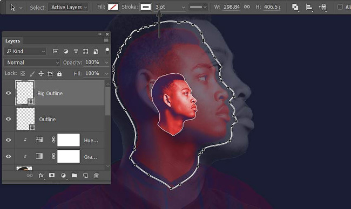Viewport: 351px width, 209px height.
Task: Toggle mask link on Hue layer
Action: click(x=53, y=140)
